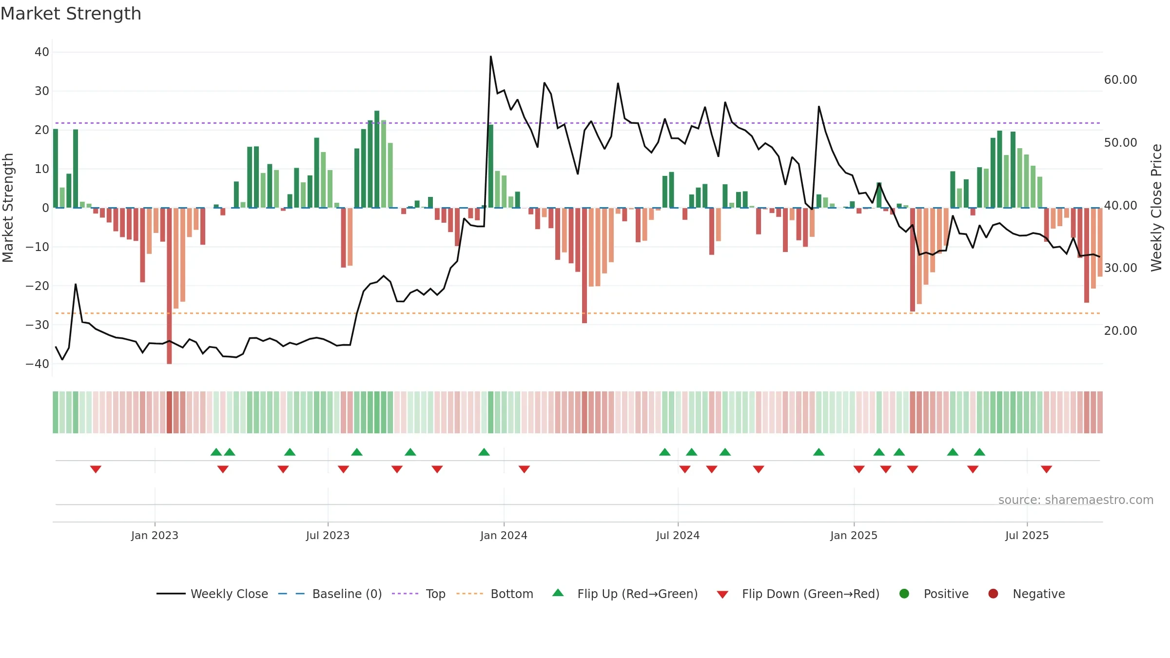Image resolution: width=1170 pixels, height=658 pixels.
Task: Click the green flip-up marker just before Jan 2024
Action: coord(484,452)
